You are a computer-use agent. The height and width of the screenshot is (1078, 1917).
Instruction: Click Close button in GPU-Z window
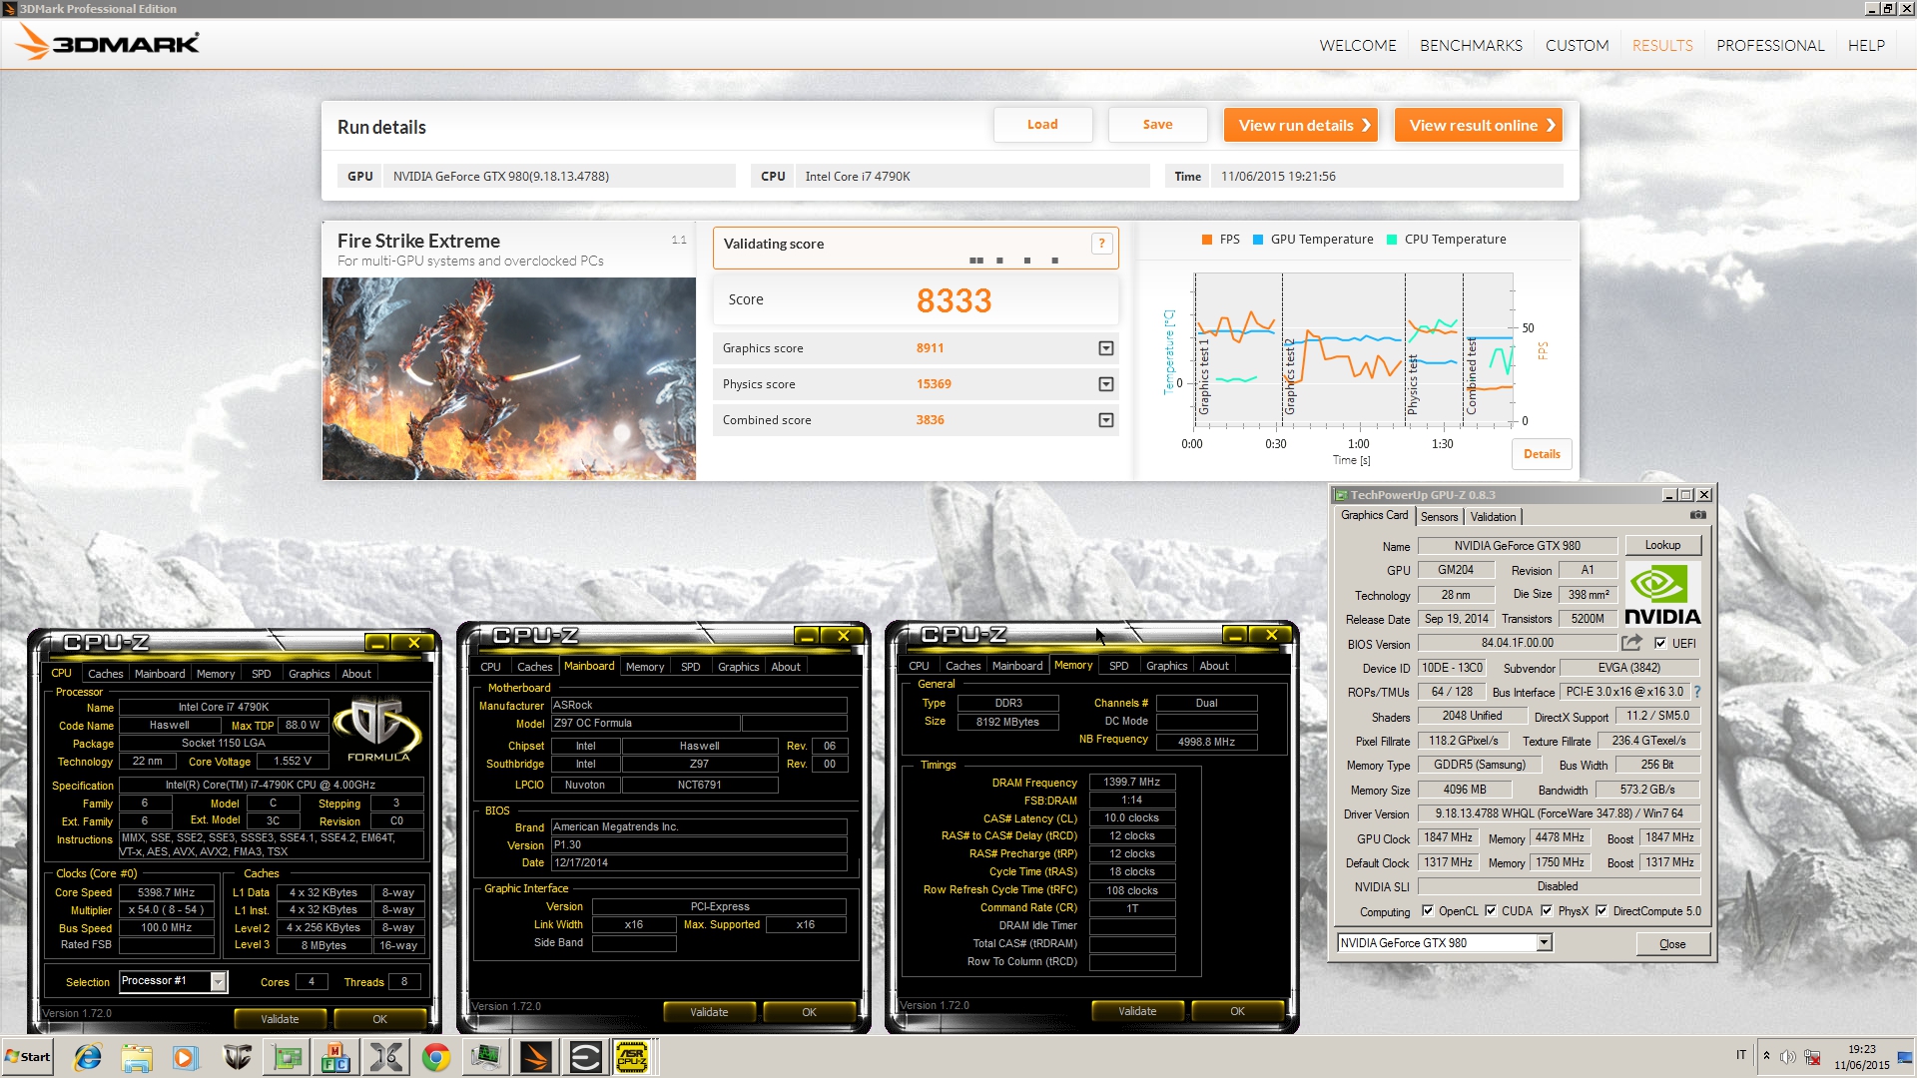click(x=1672, y=944)
